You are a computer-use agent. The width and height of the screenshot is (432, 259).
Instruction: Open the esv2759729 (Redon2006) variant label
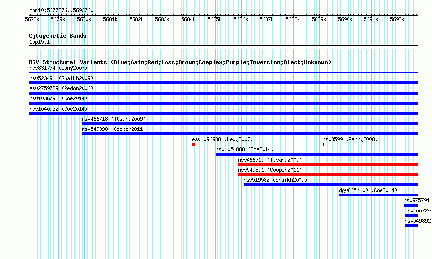point(61,88)
